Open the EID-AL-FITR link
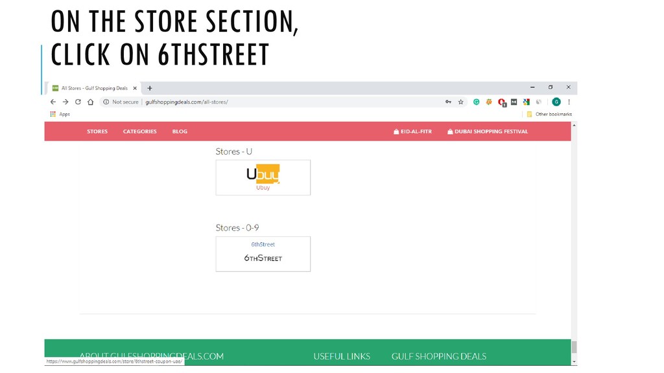Image resolution: width=664 pixels, height=373 pixels. [x=412, y=131]
